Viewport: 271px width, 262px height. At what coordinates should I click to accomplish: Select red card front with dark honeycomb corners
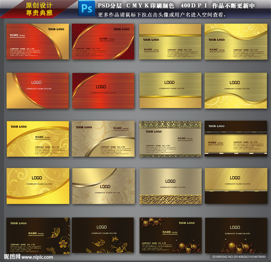[103, 41]
